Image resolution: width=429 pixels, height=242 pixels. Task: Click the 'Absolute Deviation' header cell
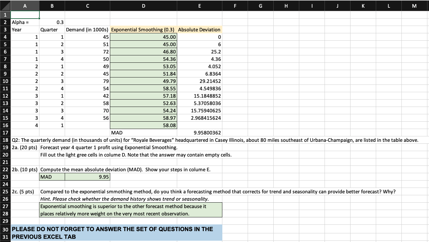[199, 29]
